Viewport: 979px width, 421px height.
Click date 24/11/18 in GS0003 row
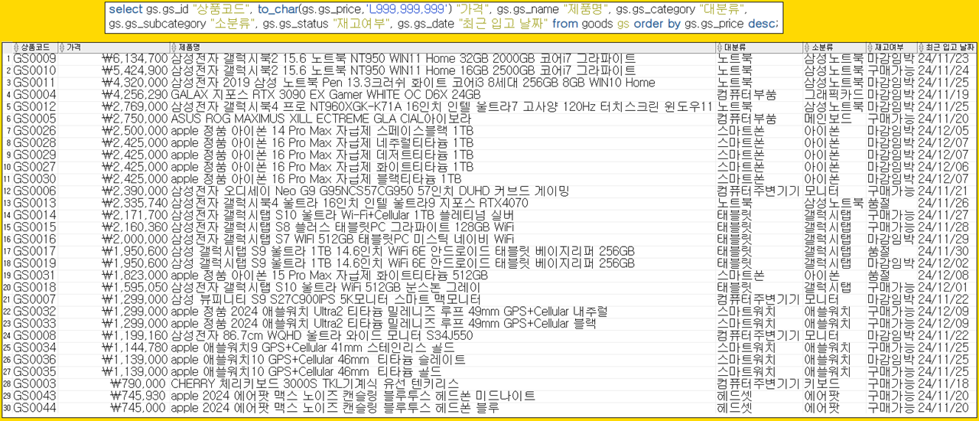(943, 383)
